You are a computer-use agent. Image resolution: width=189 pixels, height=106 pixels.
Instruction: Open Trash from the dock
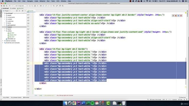coord(124,103)
